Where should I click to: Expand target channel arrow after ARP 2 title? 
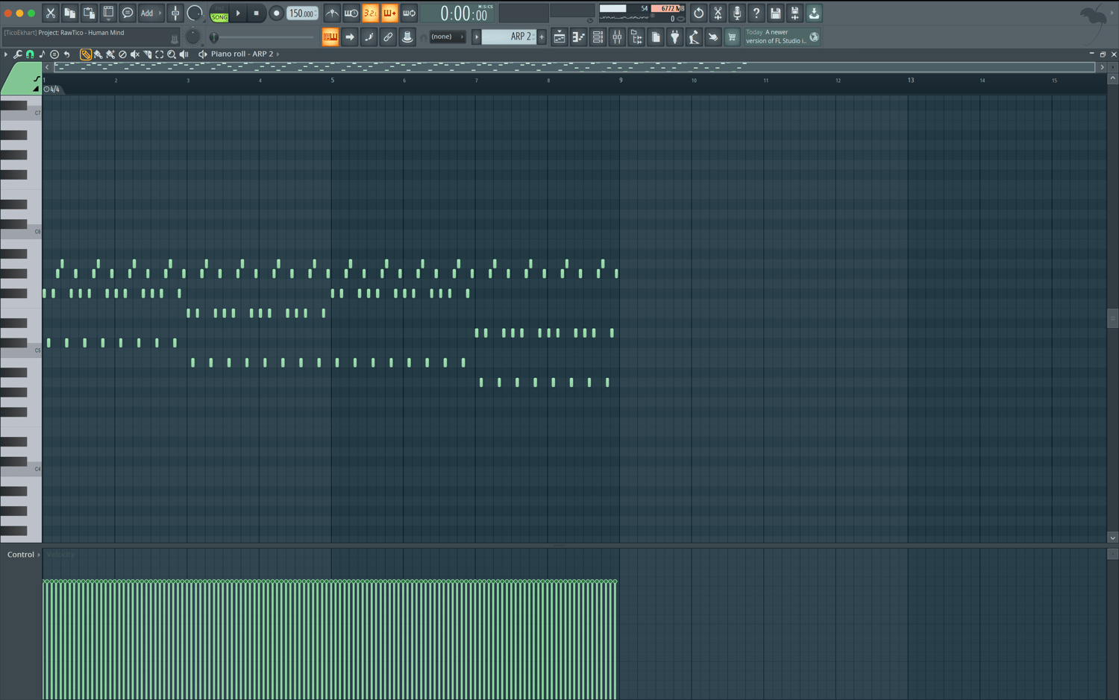pos(278,54)
